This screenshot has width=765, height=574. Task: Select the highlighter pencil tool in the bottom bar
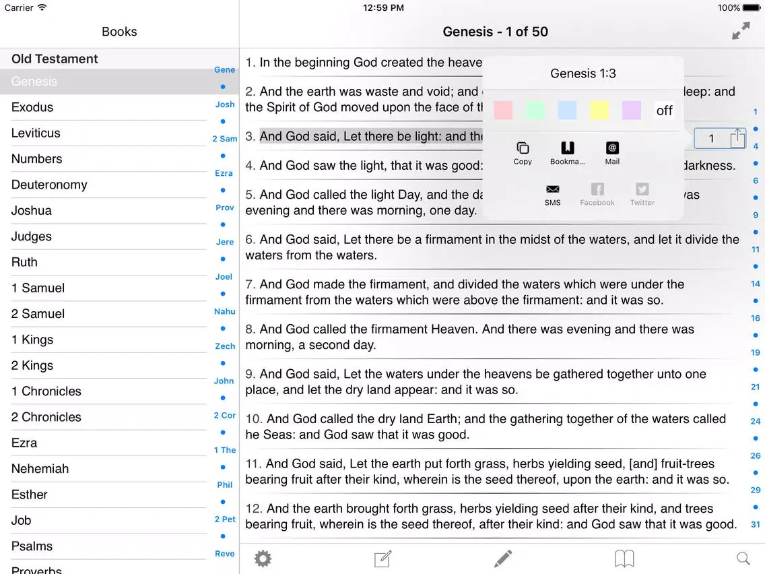(502, 559)
